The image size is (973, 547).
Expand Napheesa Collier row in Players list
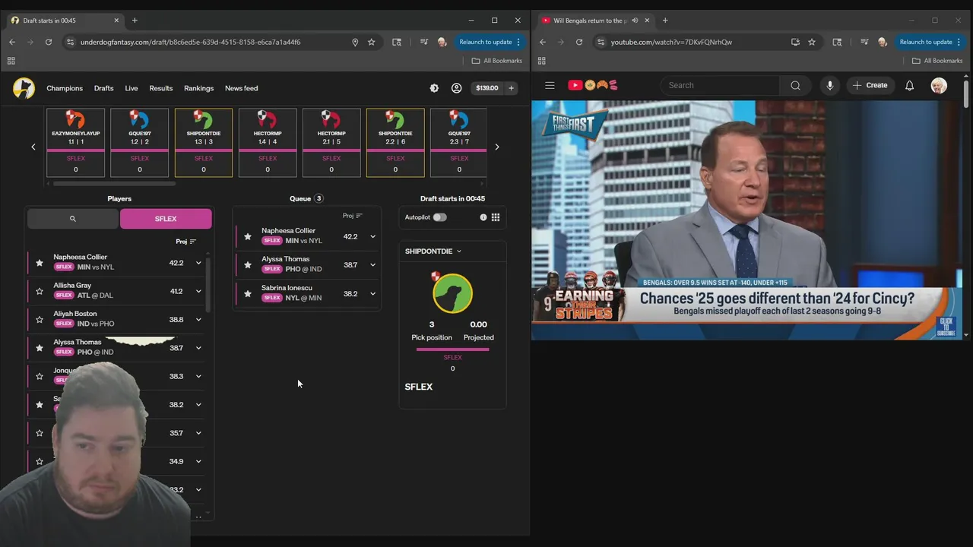point(198,263)
